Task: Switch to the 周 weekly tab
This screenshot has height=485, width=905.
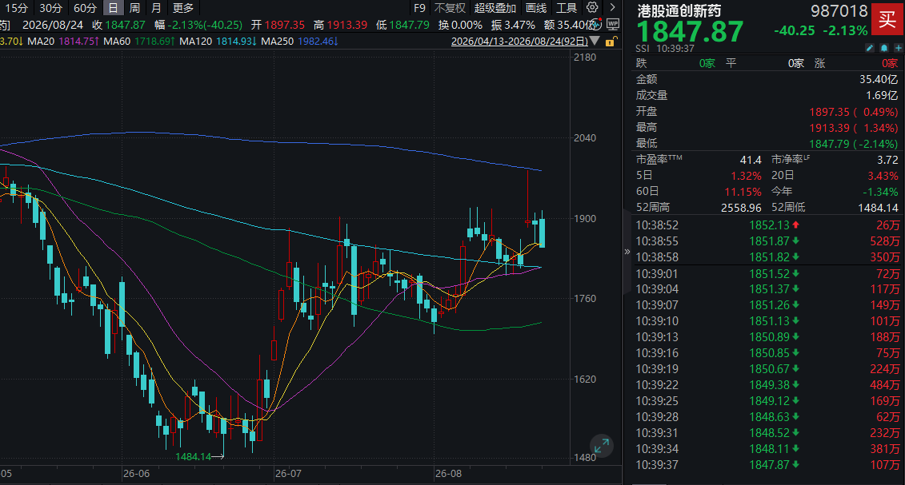Action: point(135,8)
